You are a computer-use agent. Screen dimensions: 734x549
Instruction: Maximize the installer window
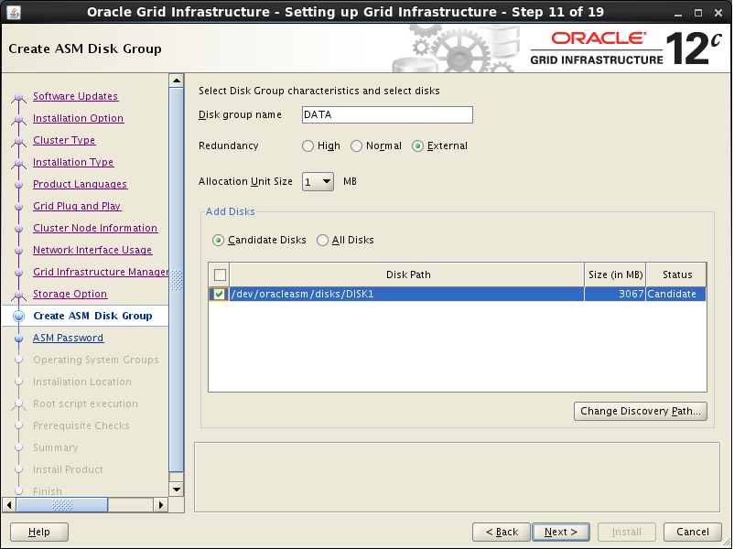[x=698, y=13]
